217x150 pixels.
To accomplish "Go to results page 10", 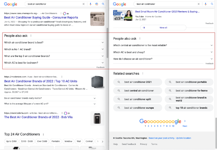I will [x=173, y=126].
